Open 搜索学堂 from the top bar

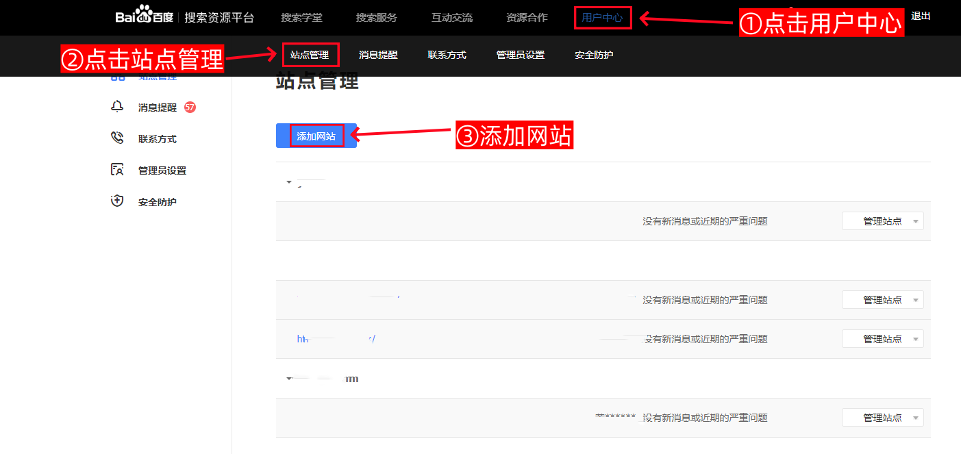coord(301,17)
